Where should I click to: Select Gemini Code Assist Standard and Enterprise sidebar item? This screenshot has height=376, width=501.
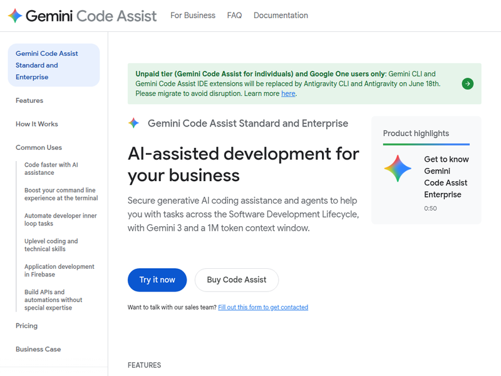point(54,65)
